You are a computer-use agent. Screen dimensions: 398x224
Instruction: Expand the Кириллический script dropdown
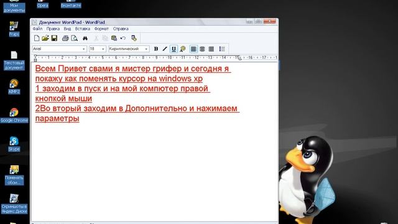point(146,49)
